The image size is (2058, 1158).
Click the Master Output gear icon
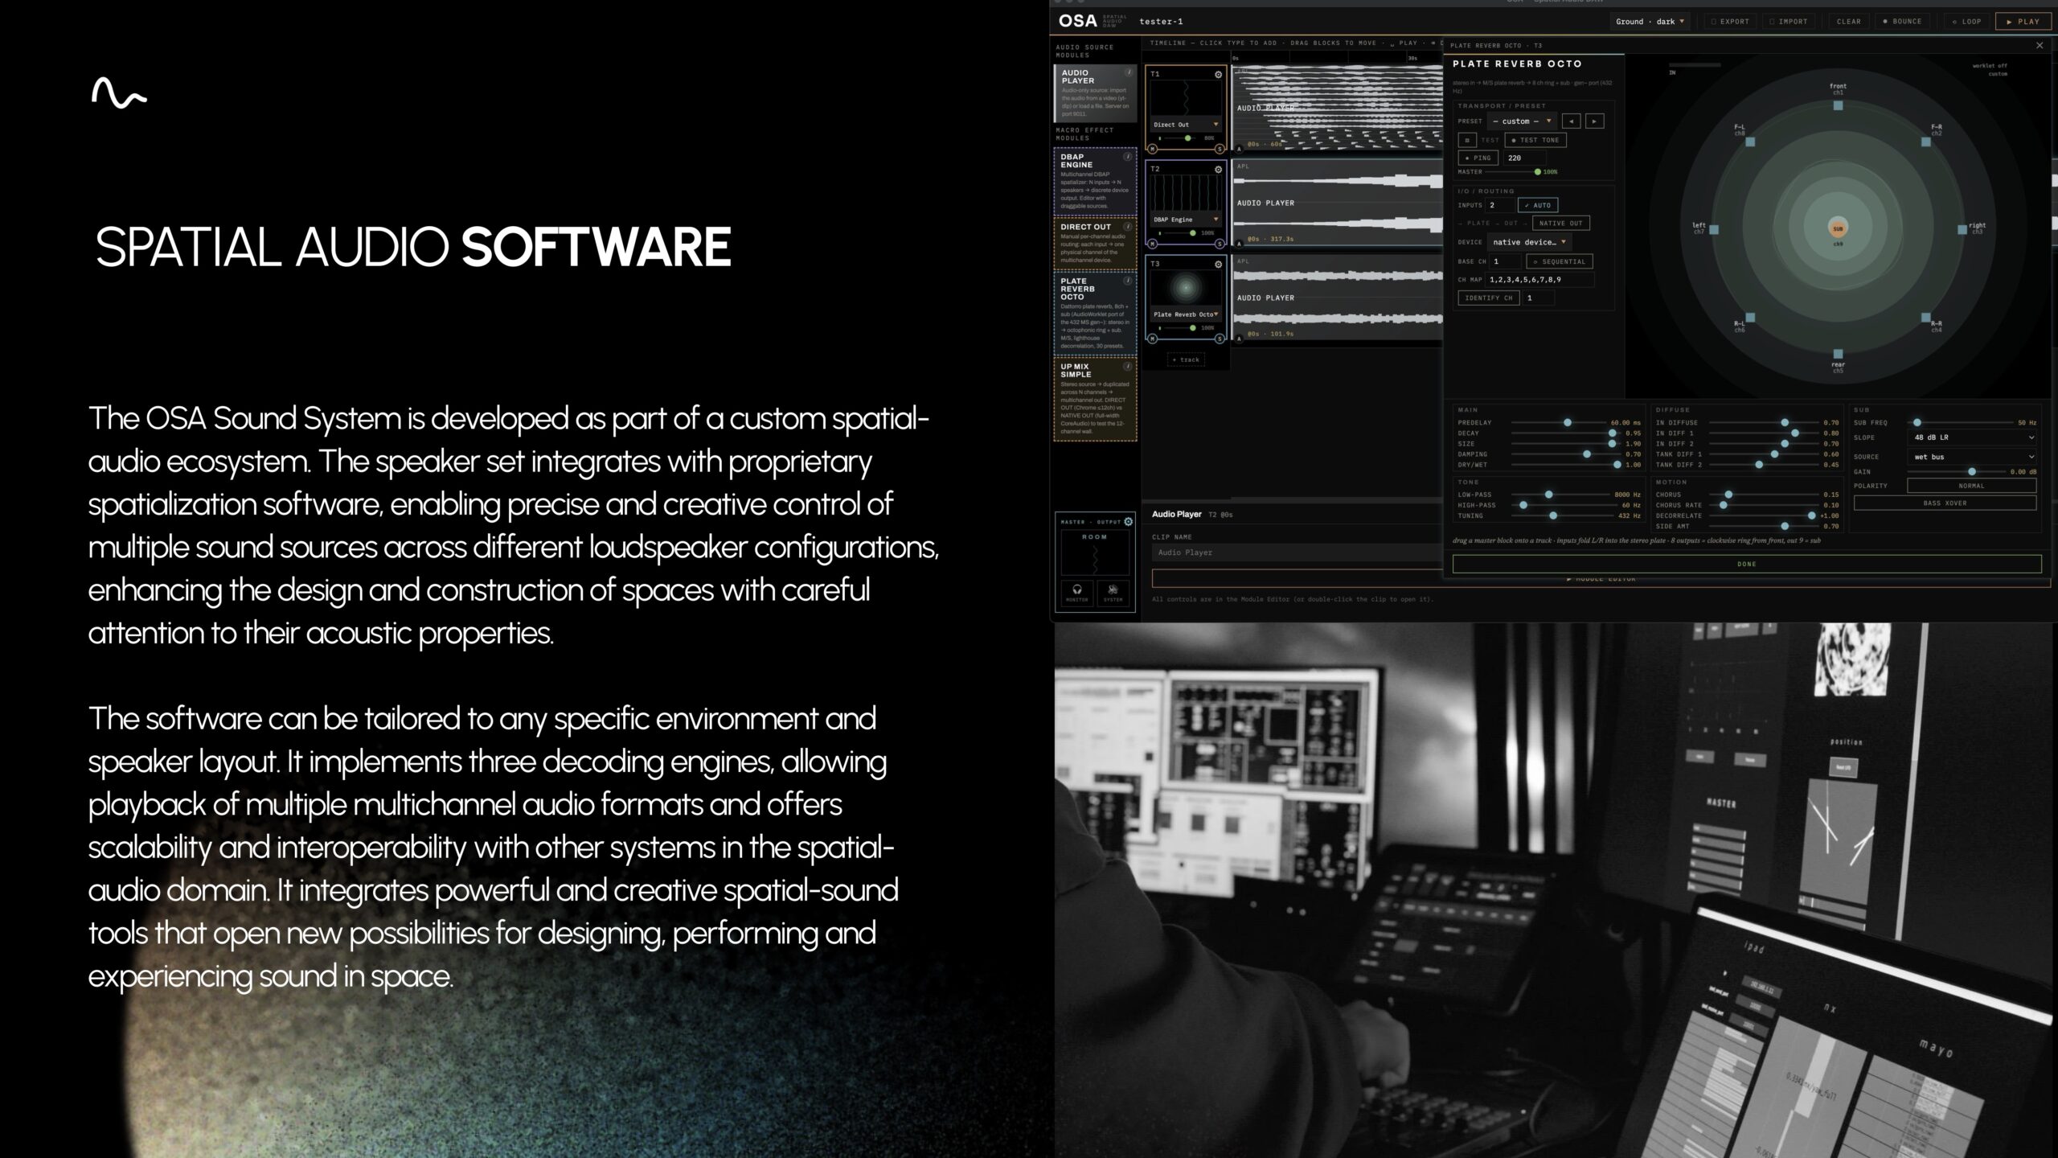pyautogui.click(x=1129, y=522)
